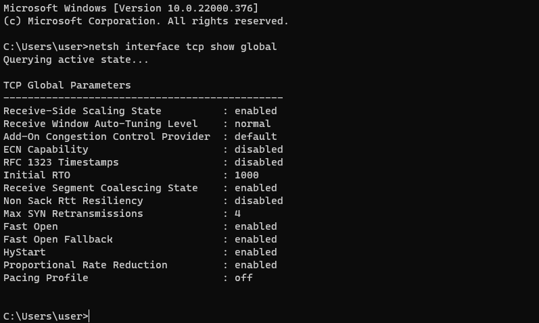The width and height of the screenshot is (539, 323).
Task: Click the "default" Congestion Control Provider value
Action: (256, 136)
